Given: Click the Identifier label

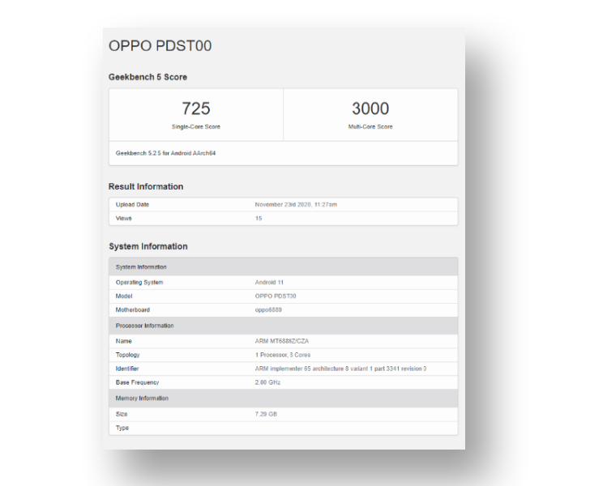Looking at the screenshot, I should tap(127, 369).
